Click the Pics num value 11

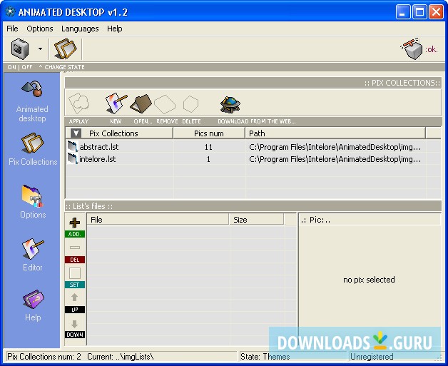[208, 147]
